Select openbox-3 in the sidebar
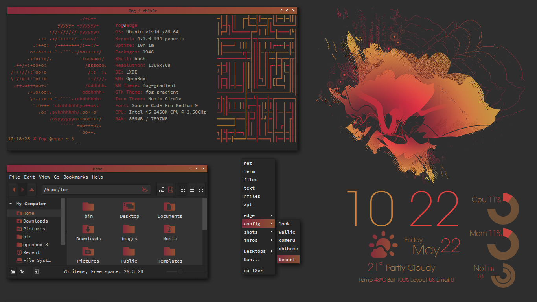This screenshot has height=302, width=537. [x=34, y=245]
